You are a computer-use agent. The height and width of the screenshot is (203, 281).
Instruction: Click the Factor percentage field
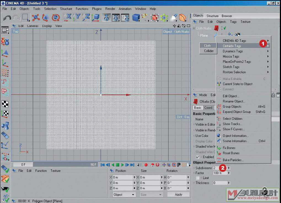pyautogui.click(x=220, y=173)
